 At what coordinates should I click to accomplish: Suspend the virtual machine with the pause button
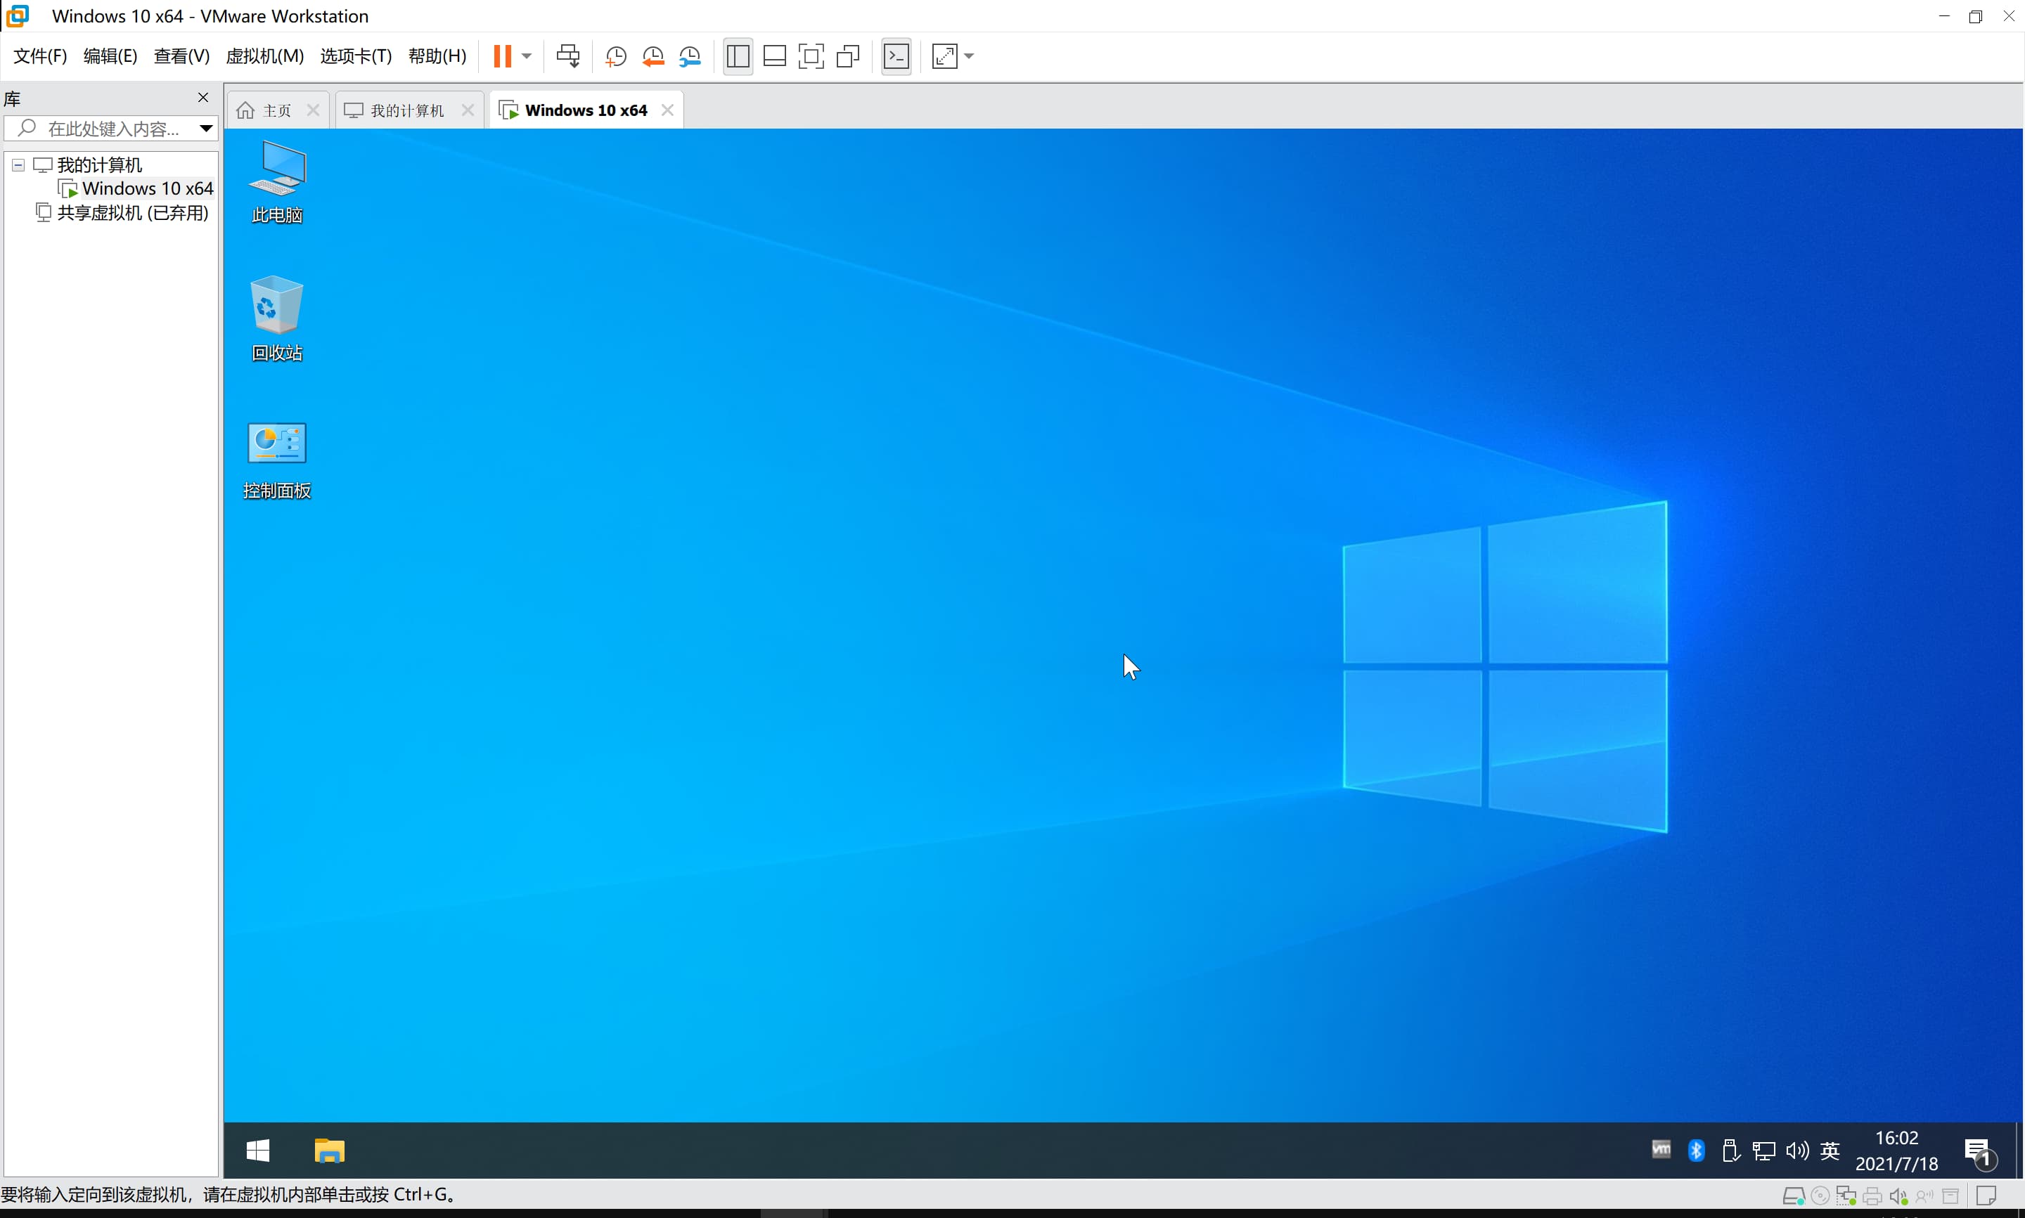pos(503,56)
